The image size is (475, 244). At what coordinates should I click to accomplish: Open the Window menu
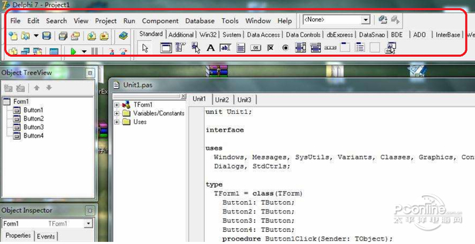(258, 21)
